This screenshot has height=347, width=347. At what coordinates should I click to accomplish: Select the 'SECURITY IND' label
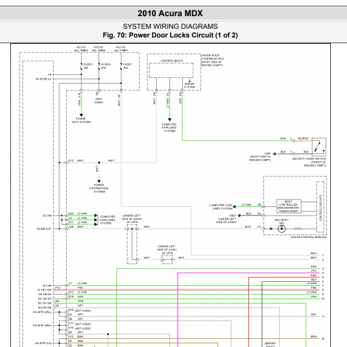coord(282,221)
